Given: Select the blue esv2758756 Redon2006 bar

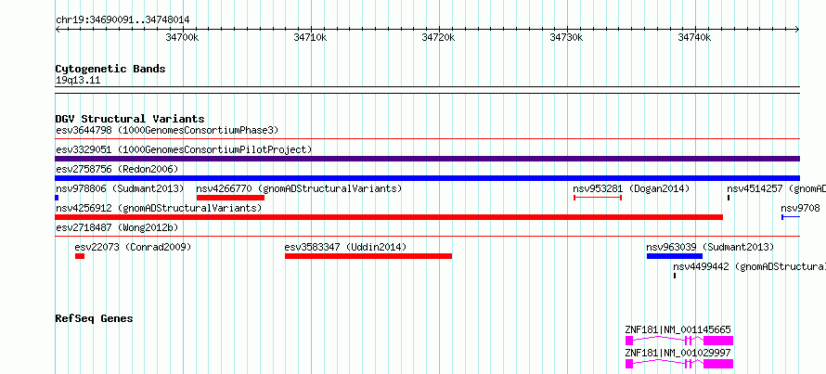Looking at the screenshot, I should pos(427,178).
